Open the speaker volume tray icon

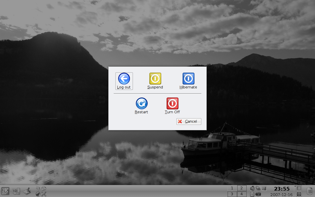(252, 188)
